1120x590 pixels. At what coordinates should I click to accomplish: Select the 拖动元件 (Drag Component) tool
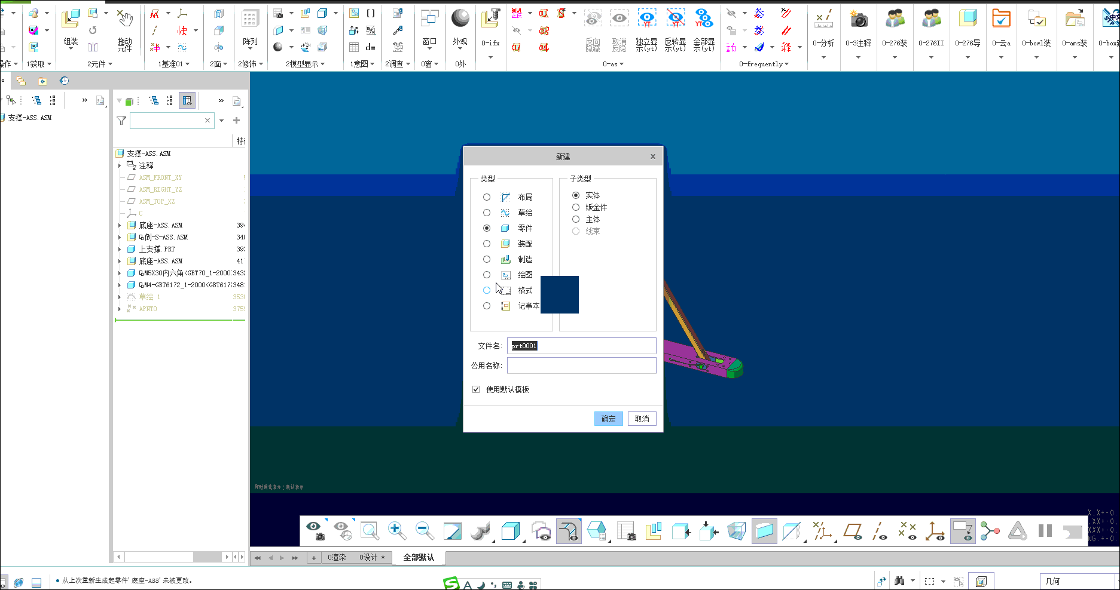coord(124,21)
